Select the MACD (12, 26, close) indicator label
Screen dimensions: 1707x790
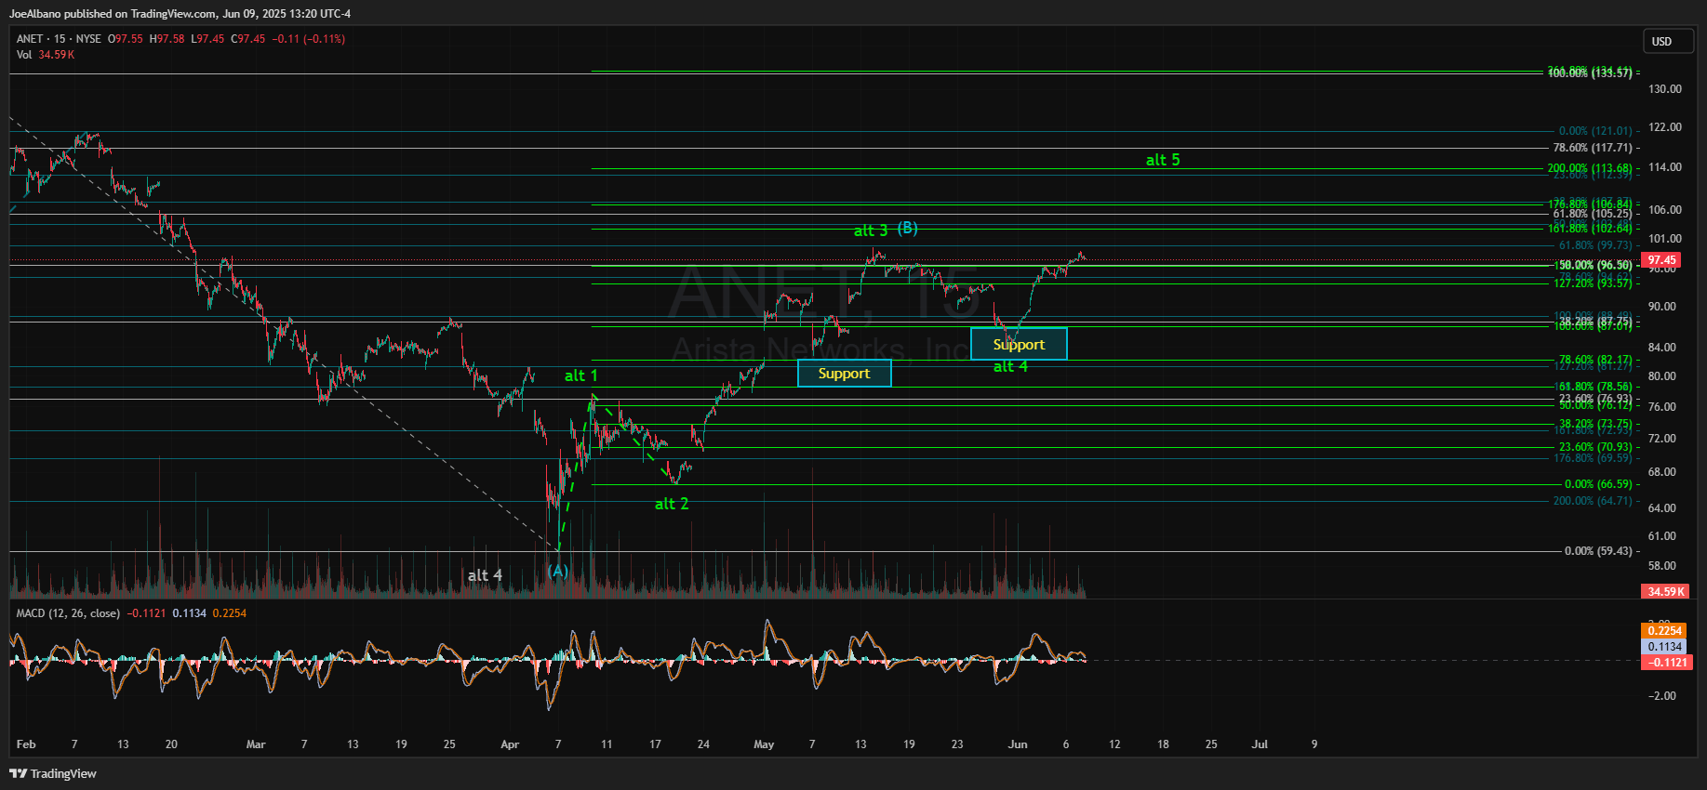tap(68, 613)
